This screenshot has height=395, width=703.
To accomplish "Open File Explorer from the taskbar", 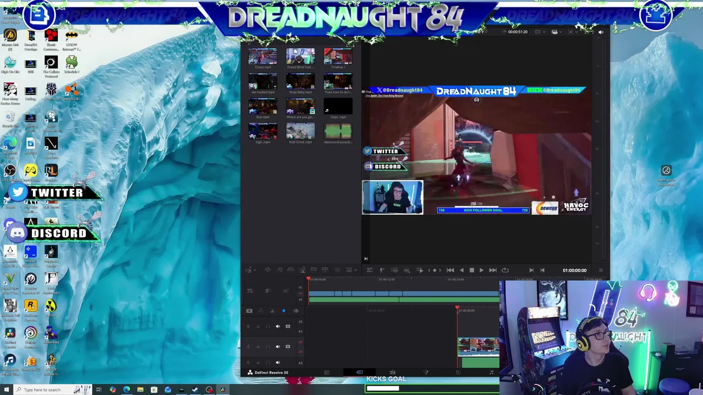I will pyautogui.click(x=140, y=390).
